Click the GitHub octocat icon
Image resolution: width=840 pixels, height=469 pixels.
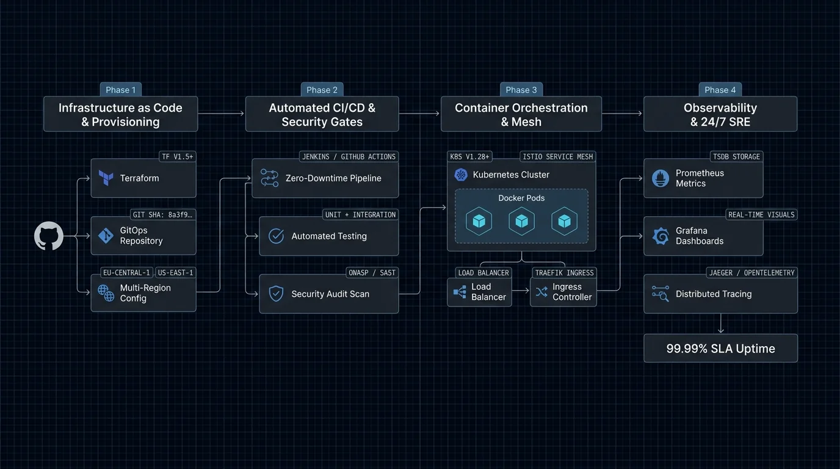pos(49,236)
